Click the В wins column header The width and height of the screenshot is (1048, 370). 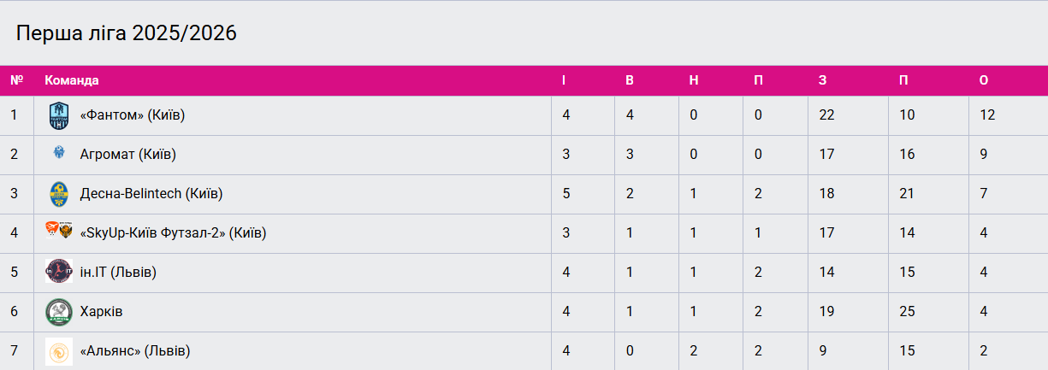(630, 80)
